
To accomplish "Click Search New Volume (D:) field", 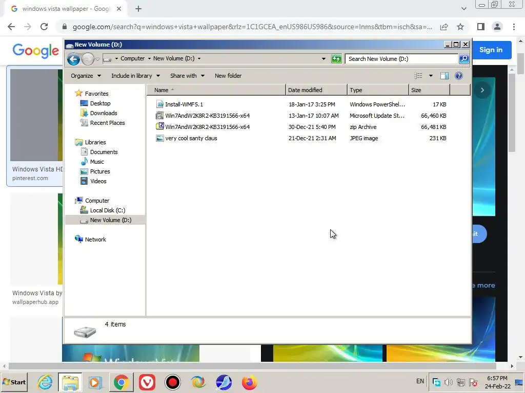I will point(401,59).
